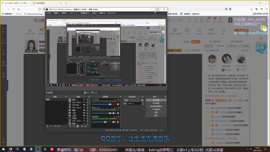Open source properties gear below sources list

pyautogui.click(x=78, y=126)
